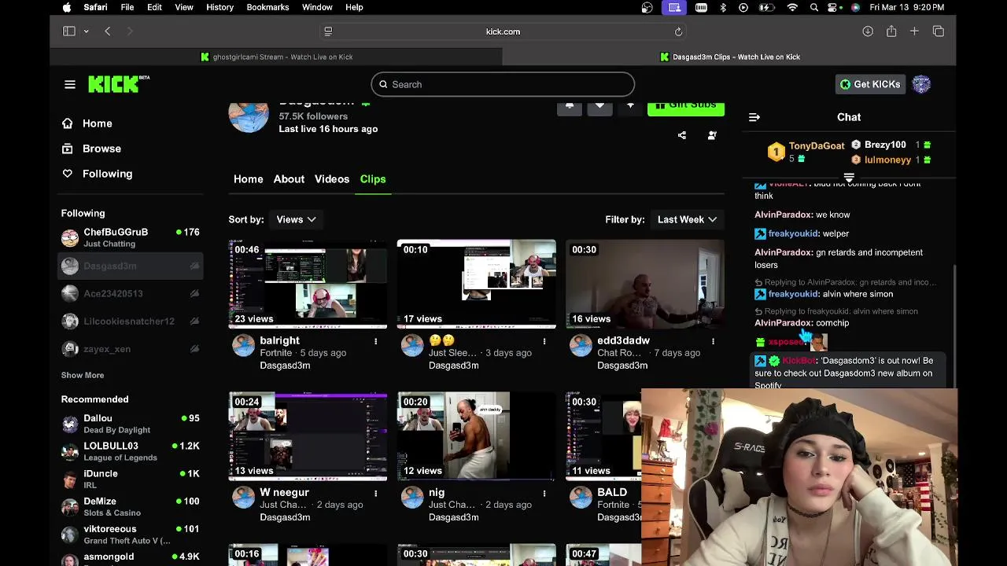Viewport: 1007px width, 566px height.
Task: Expand the top gifters leaderboard arrow
Action: [849, 178]
